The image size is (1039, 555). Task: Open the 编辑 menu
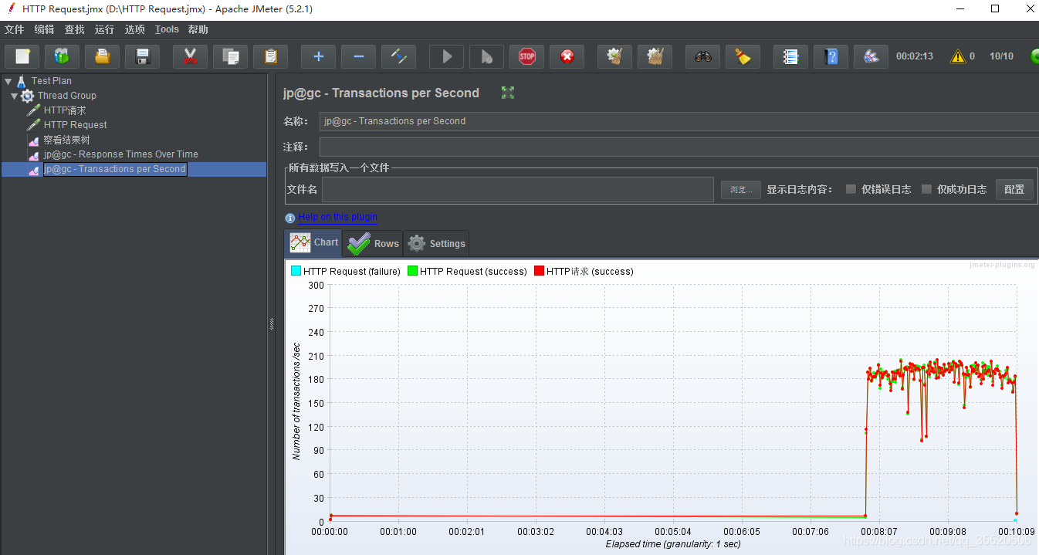45,29
